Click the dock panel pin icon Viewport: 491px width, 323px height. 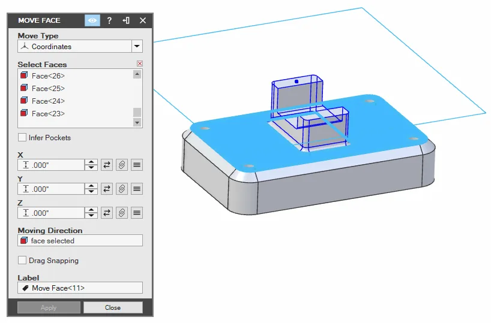point(126,20)
